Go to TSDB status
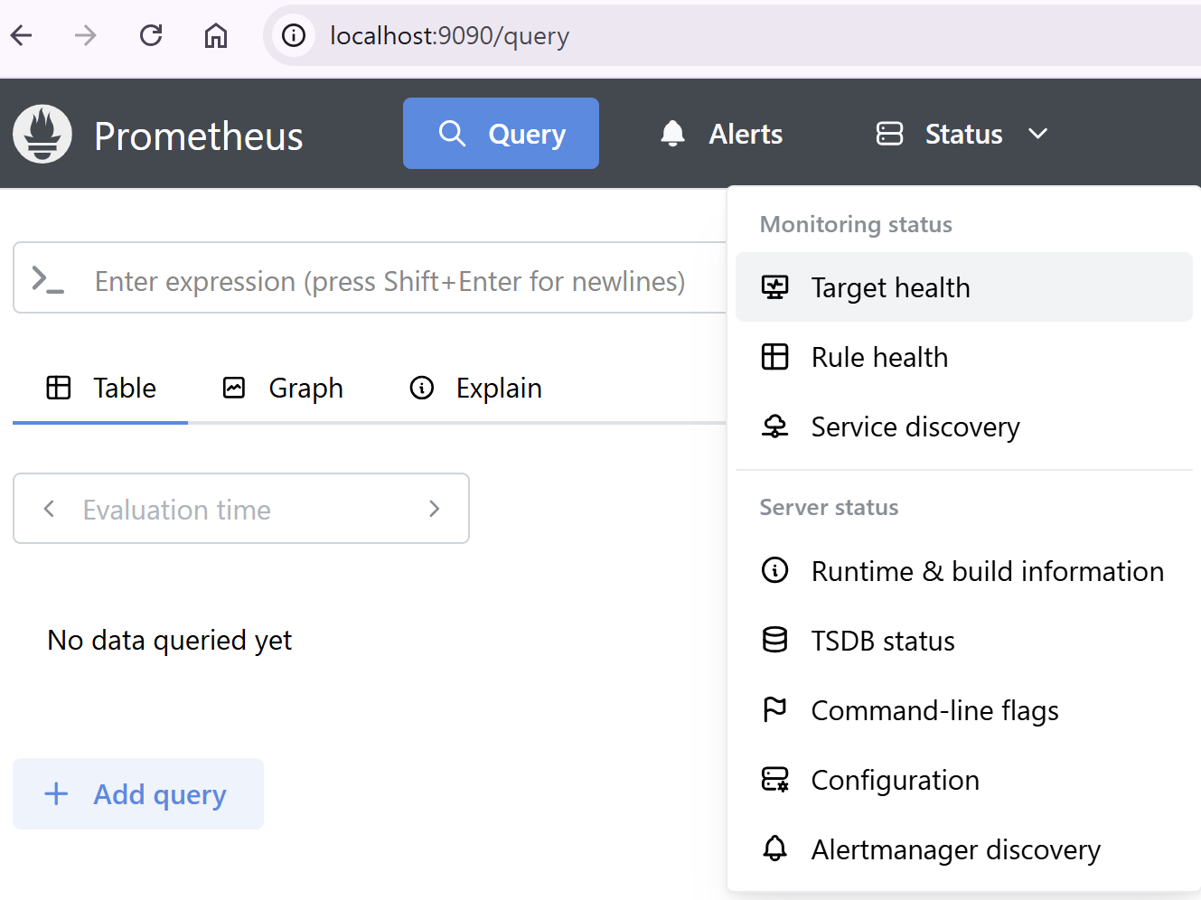Image resolution: width=1201 pixels, height=900 pixels. [x=883, y=641]
